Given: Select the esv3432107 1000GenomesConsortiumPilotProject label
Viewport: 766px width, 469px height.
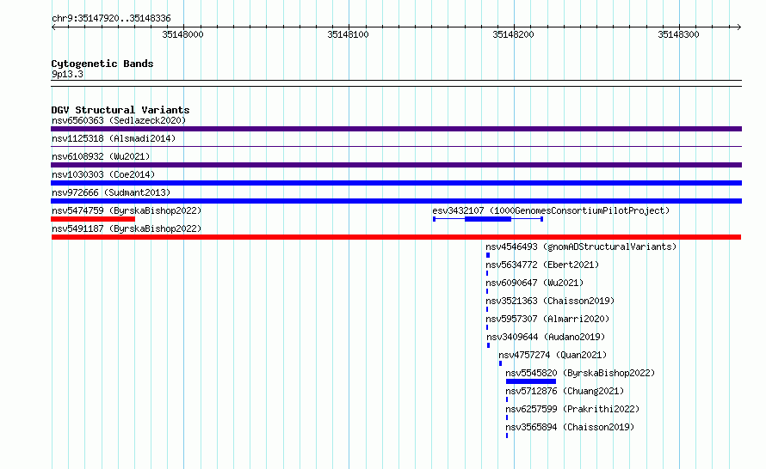Looking at the screenshot, I should [x=551, y=210].
